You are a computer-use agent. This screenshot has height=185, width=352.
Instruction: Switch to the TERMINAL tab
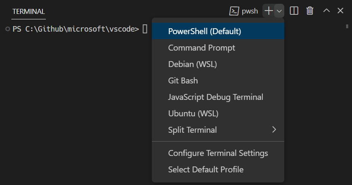(29, 11)
